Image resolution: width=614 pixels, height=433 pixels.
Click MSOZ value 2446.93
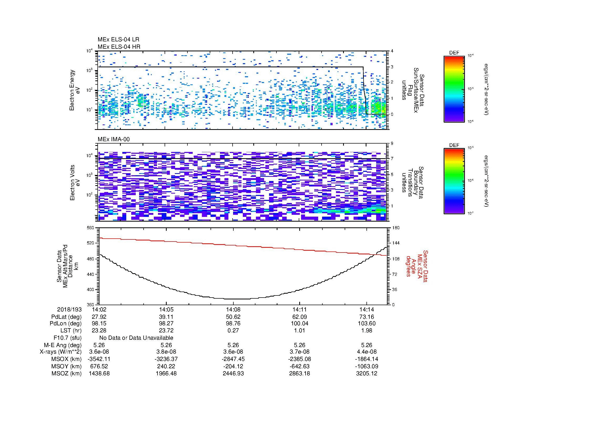(x=233, y=374)
